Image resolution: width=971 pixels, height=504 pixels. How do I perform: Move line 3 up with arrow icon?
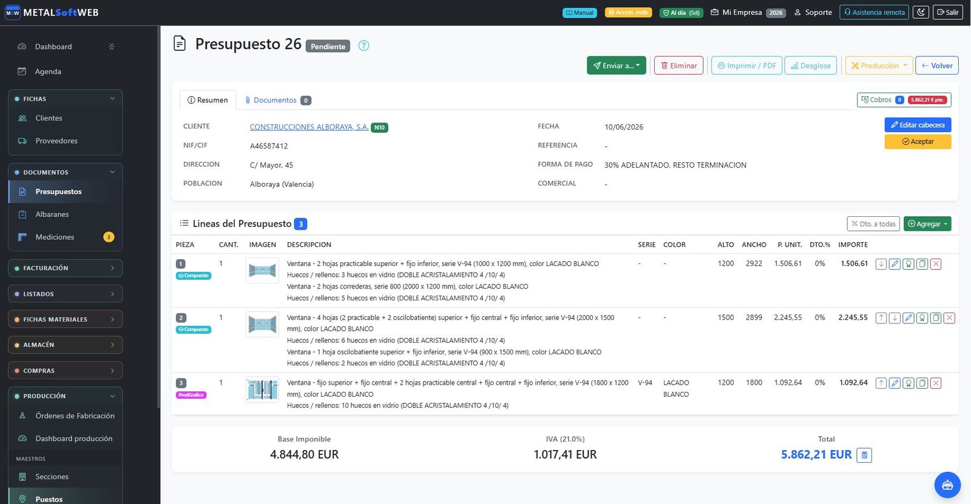point(881,383)
